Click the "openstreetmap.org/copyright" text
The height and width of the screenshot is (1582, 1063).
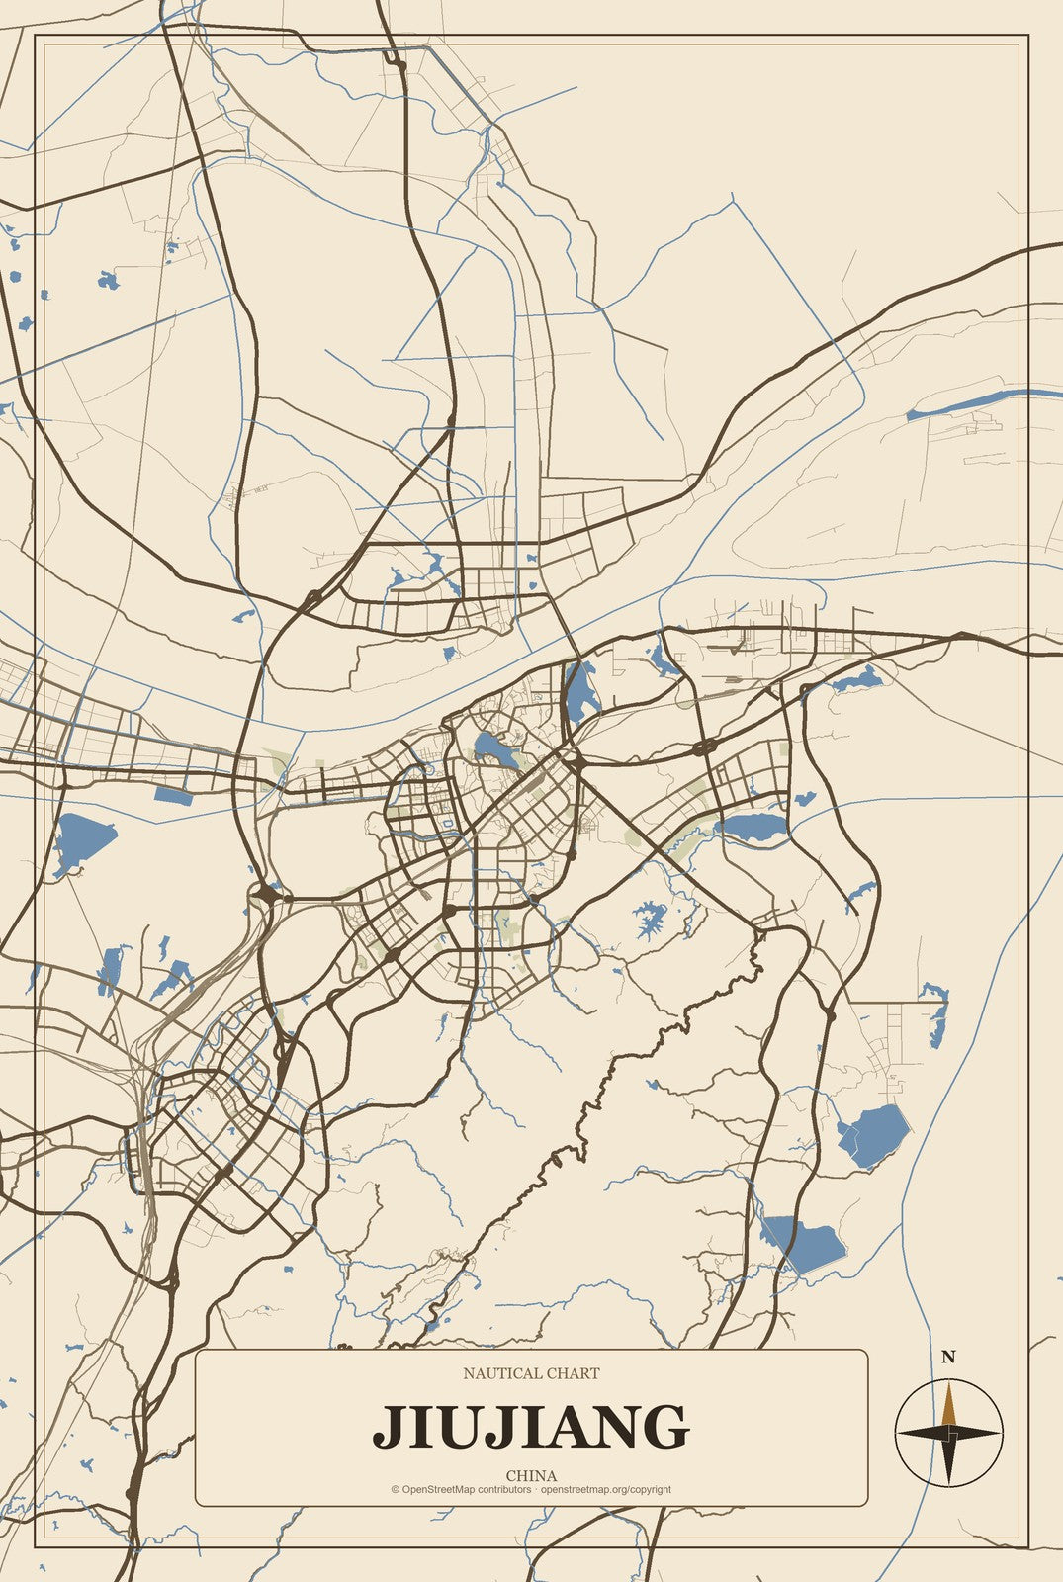click(x=606, y=1489)
